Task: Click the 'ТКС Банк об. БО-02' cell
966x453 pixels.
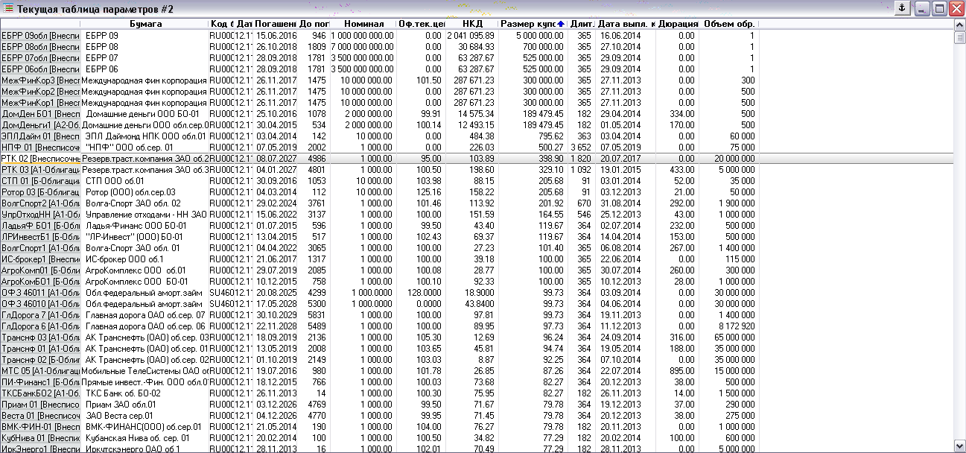Action: pyautogui.click(x=124, y=393)
